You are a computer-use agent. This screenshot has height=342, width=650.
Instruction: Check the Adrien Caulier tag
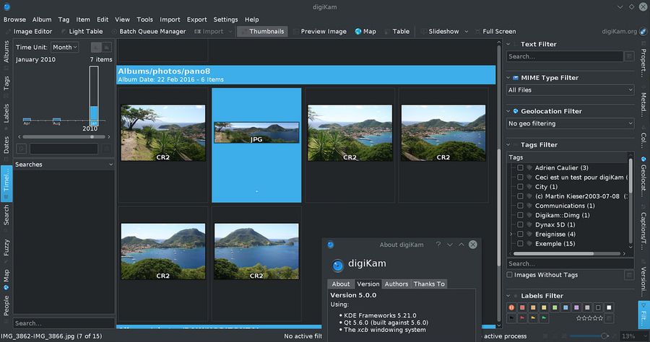(x=520, y=167)
